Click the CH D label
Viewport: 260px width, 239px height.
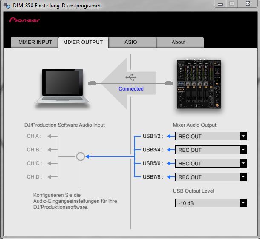pyautogui.click(x=35, y=177)
